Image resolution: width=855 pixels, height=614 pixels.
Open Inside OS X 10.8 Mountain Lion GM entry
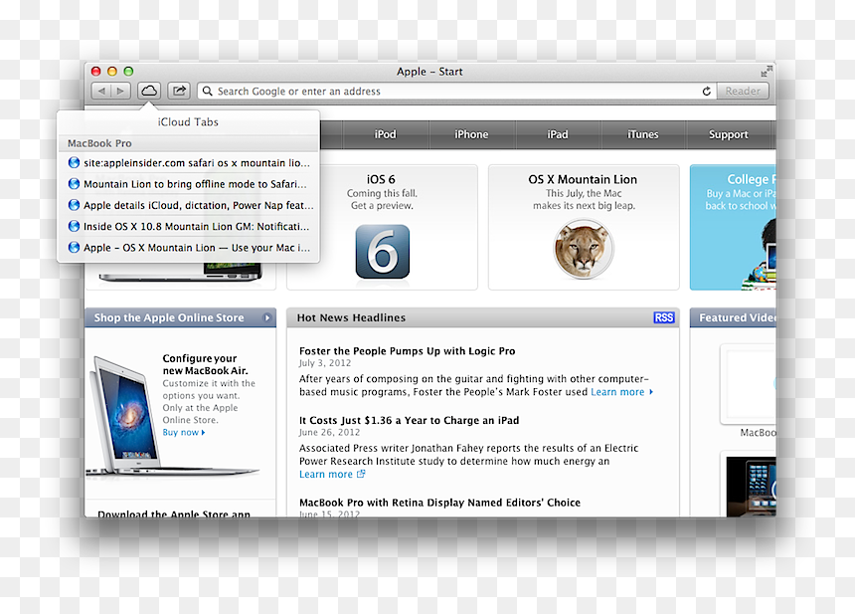pos(189,226)
